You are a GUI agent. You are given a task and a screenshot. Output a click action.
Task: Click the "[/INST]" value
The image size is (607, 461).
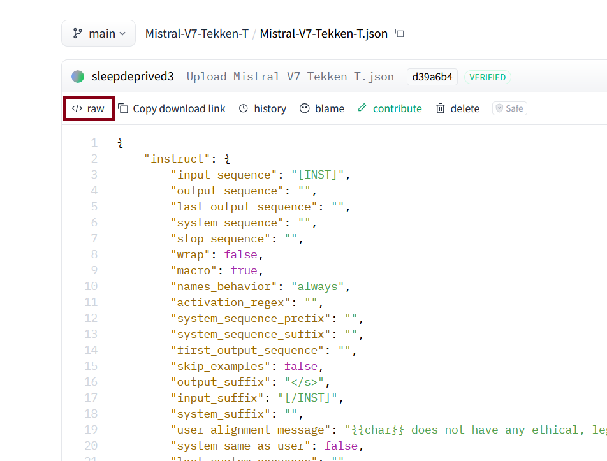tap(307, 398)
